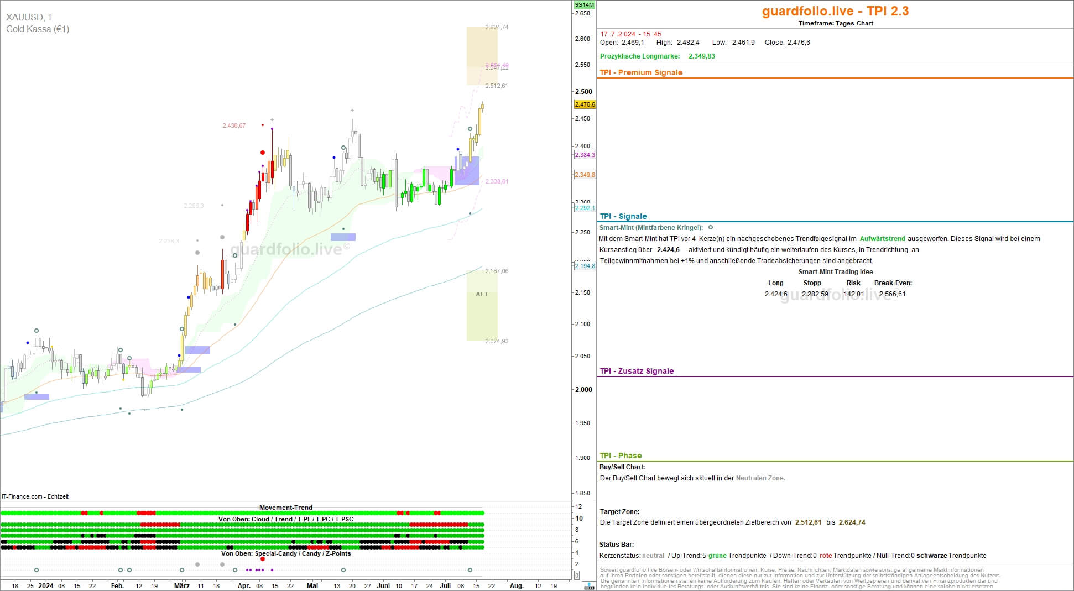Click the Gold Kassa (€1) subtitle
Screen dimensions: 1074x591
click(38, 29)
